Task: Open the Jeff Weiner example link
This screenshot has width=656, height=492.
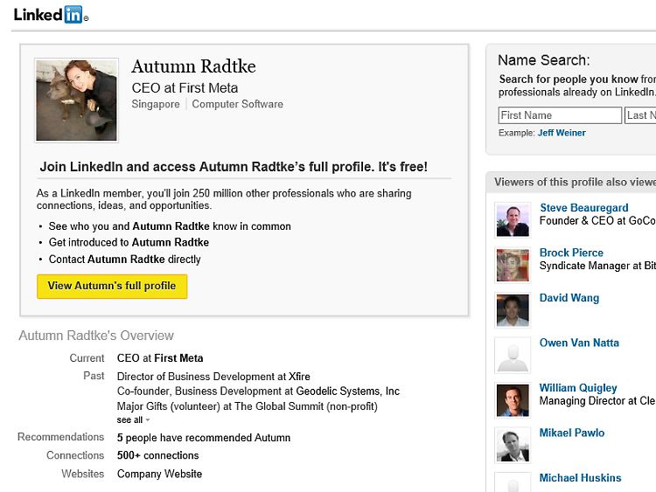Action: pyautogui.click(x=562, y=133)
